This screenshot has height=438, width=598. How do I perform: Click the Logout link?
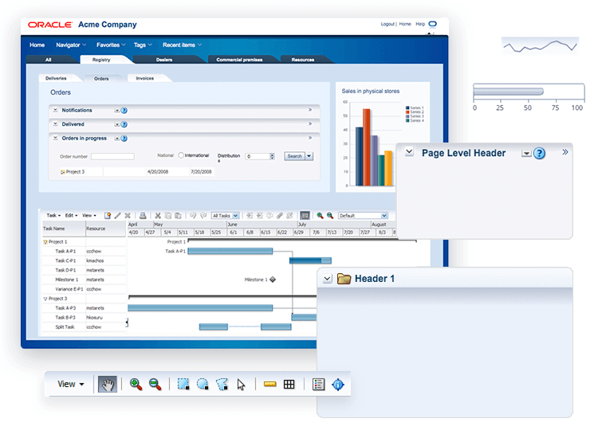point(388,24)
